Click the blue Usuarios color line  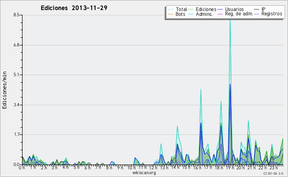[x=220, y=9]
